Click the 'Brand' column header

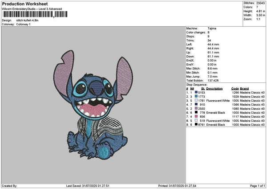coord(244,89)
